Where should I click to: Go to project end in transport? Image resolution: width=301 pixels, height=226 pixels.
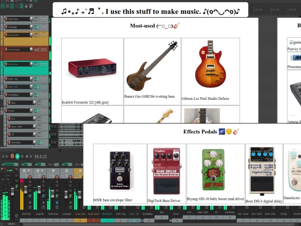coord(7,156)
